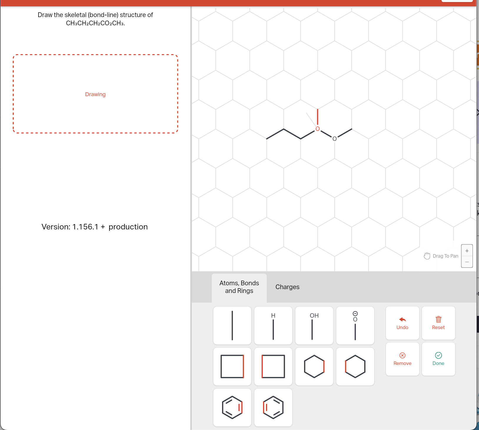Click the dashed Drawing preview box
The height and width of the screenshot is (430, 479).
(x=95, y=94)
